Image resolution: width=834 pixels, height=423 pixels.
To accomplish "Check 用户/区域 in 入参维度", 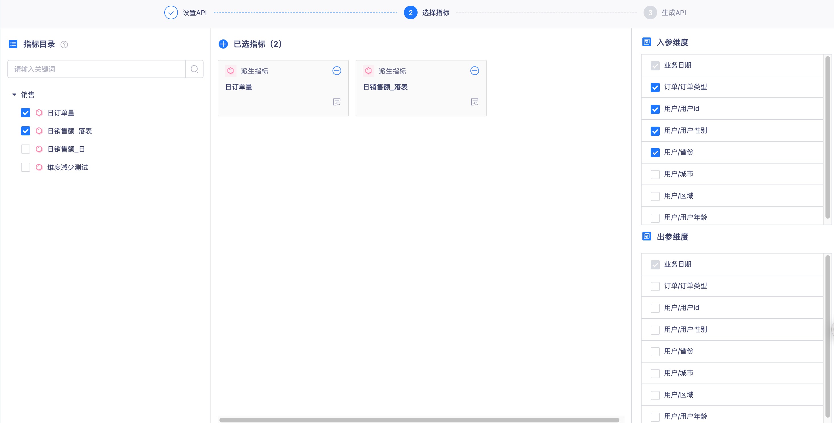I will (x=655, y=196).
